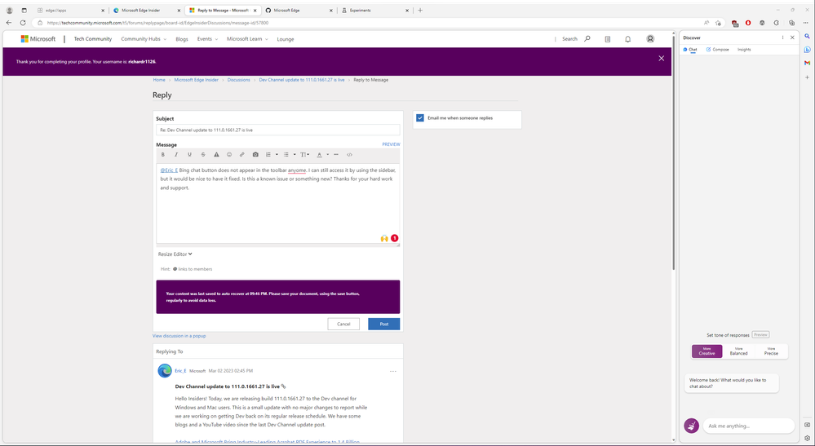
Task: Open Discover panel more options
Action: pyautogui.click(x=782, y=38)
